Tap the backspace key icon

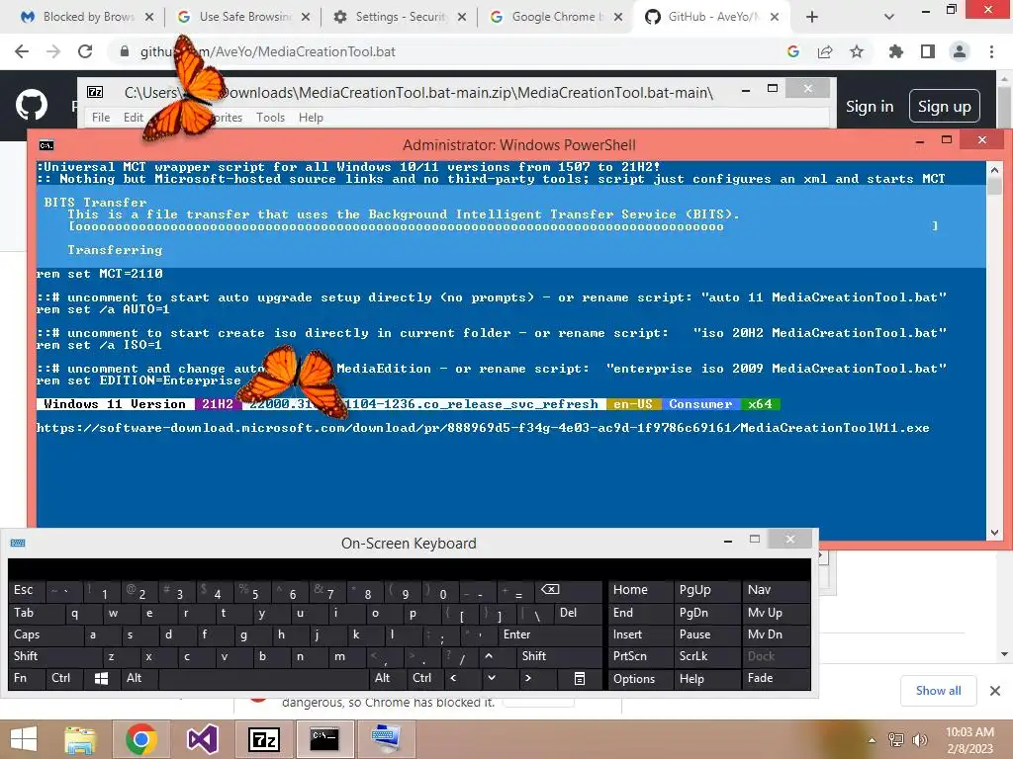571,590
